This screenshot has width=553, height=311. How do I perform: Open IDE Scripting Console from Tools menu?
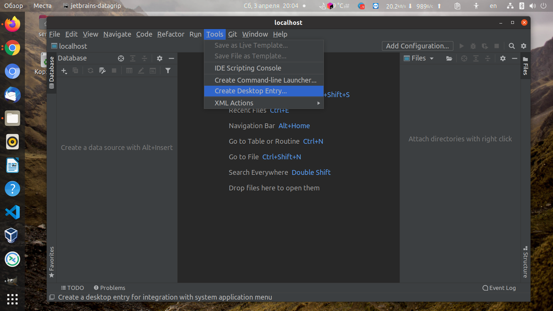[x=264, y=68]
